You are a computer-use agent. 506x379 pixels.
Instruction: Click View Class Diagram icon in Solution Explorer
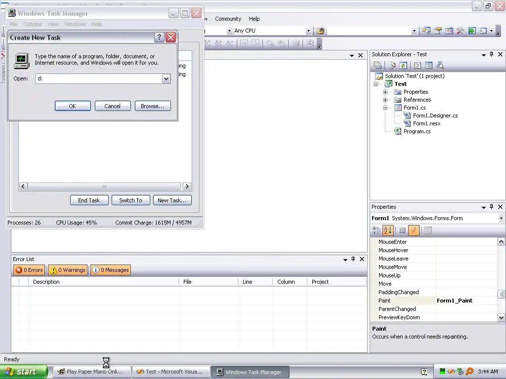pyautogui.click(x=440, y=66)
